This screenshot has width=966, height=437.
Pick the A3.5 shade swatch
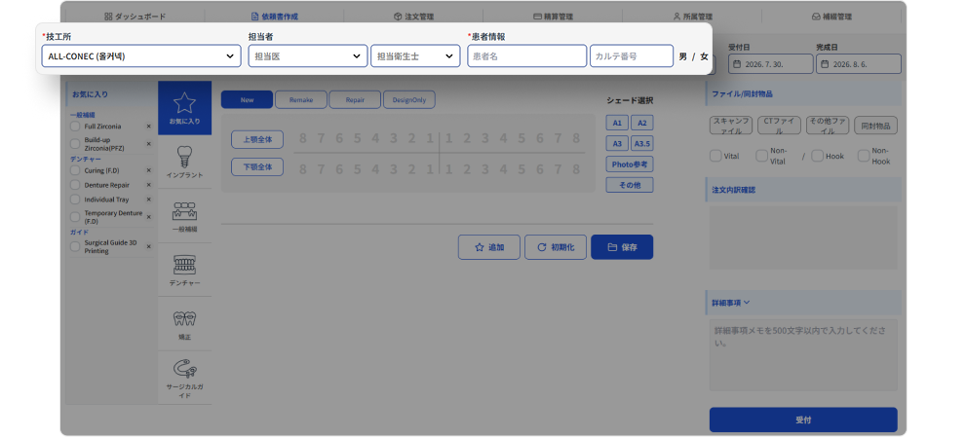click(642, 143)
